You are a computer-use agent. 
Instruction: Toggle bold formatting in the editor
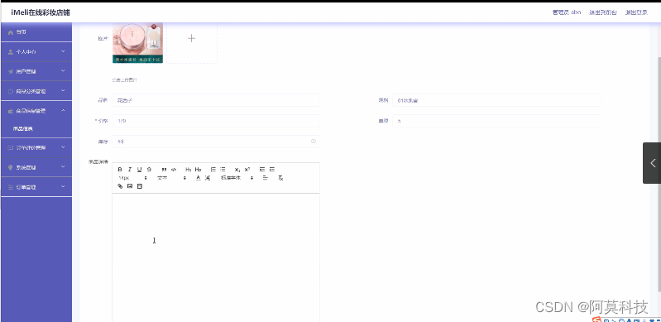[x=120, y=169]
